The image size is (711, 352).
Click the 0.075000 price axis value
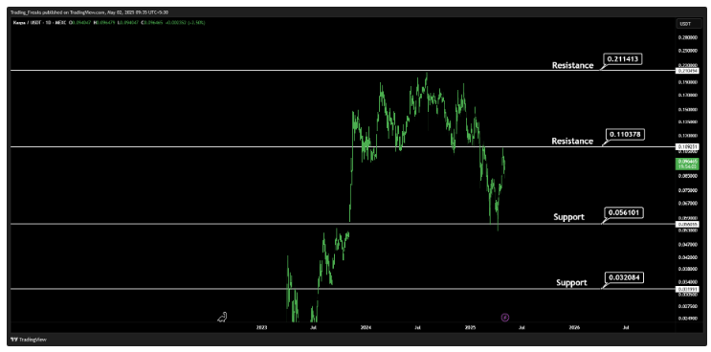pos(687,190)
